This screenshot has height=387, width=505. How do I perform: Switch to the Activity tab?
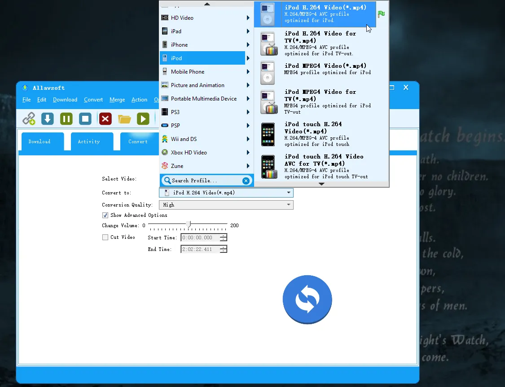tap(92, 141)
